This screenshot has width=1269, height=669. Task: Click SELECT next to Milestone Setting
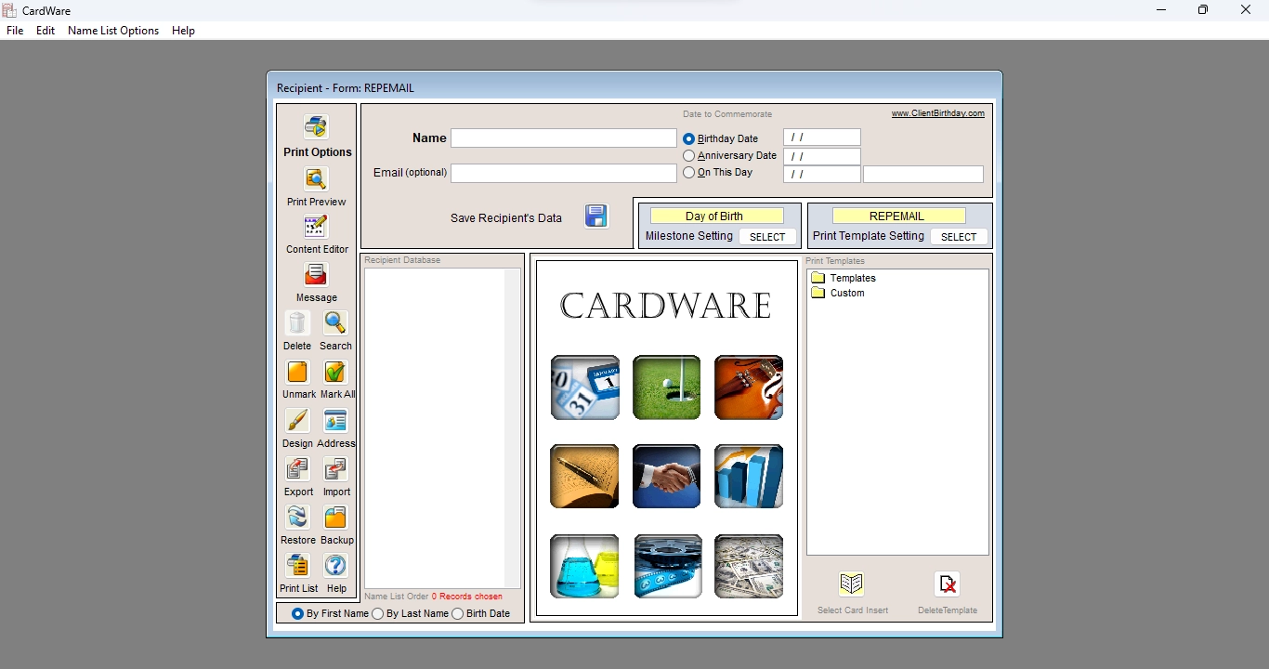click(x=767, y=237)
